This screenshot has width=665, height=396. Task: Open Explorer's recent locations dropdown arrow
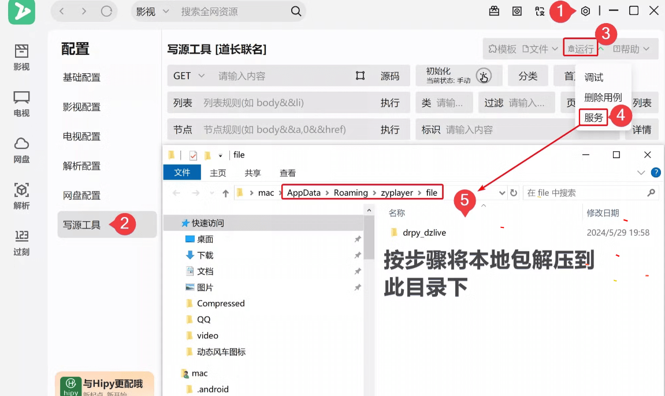(211, 193)
